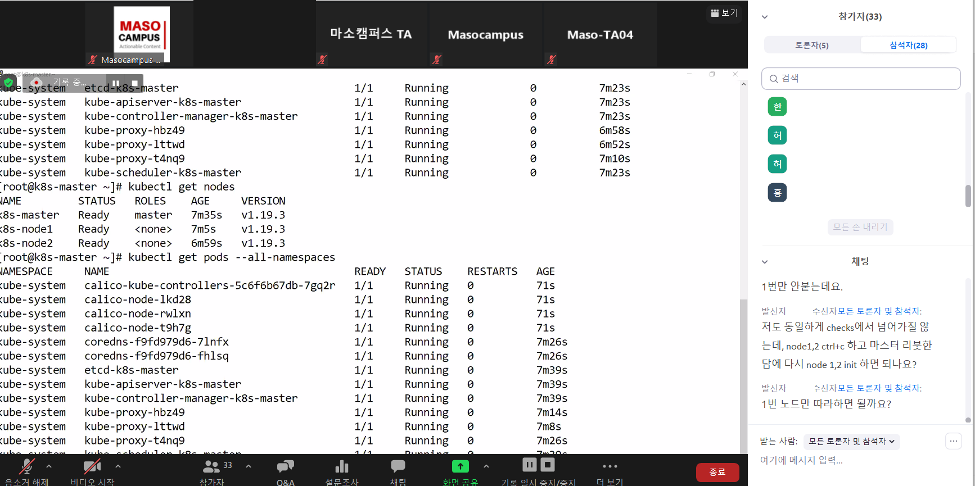Screen dimensions: 975x486
Task: Click the green encryption shield icon
Action: tap(8, 83)
